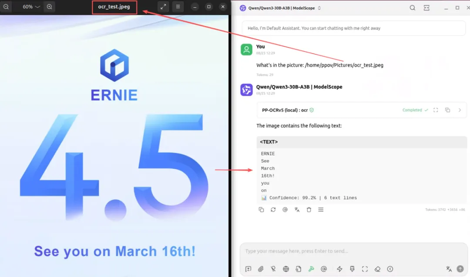Toggle fullscreen in the image viewer
470x277 pixels.
point(163,7)
